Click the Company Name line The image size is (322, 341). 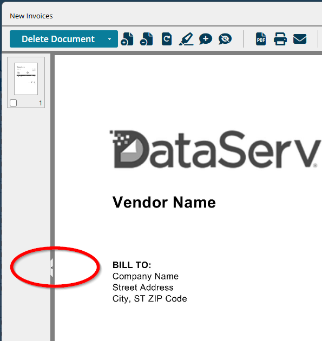[146, 276]
